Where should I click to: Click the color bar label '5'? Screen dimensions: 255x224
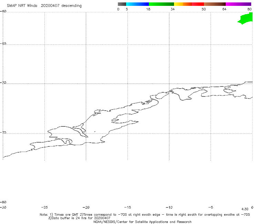point(127,9)
